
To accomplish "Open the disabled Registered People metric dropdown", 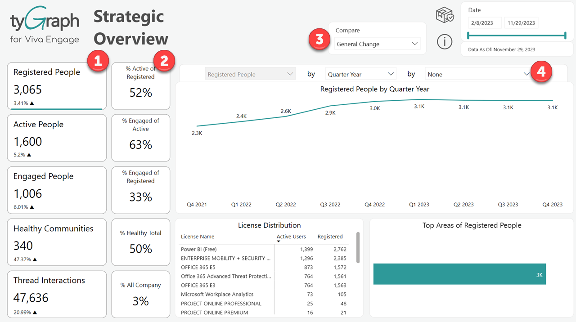I will tap(250, 74).
